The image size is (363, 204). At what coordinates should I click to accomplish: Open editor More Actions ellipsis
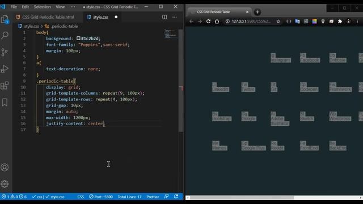click(175, 17)
